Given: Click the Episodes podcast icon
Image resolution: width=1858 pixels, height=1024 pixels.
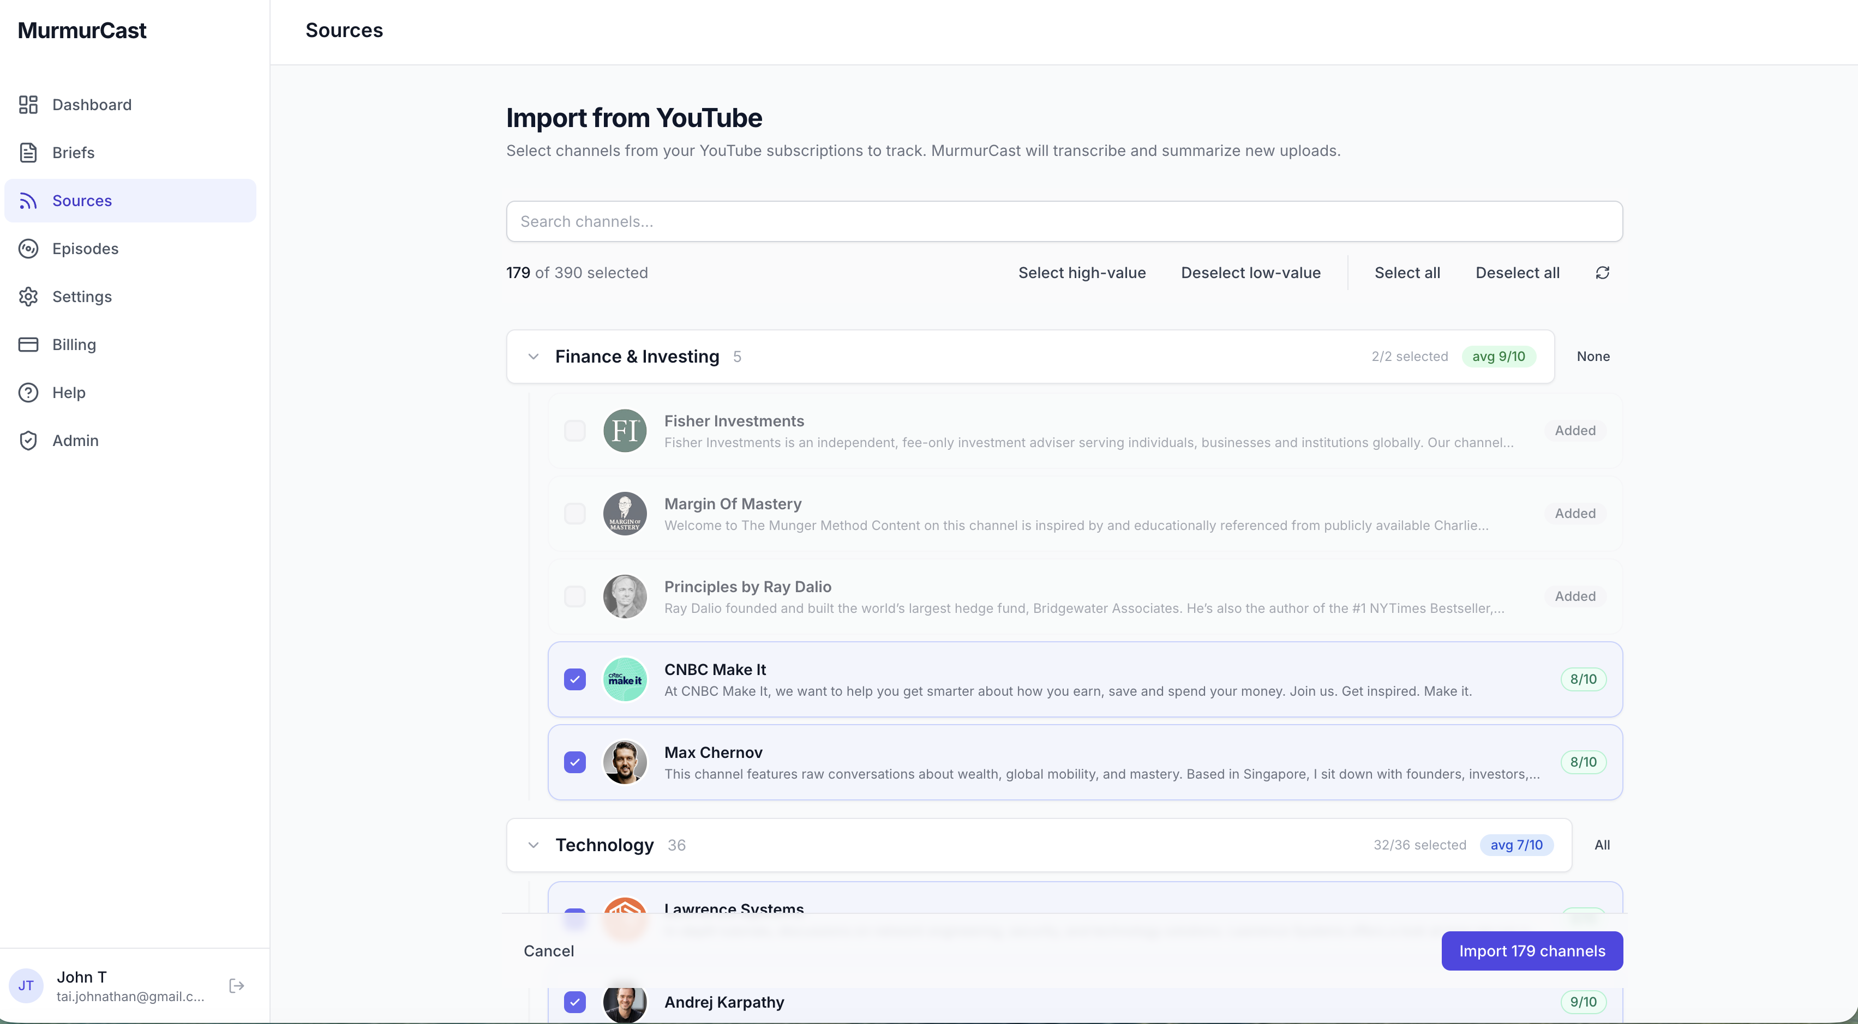Looking at the screenshot, I should [x=28, y=248].
